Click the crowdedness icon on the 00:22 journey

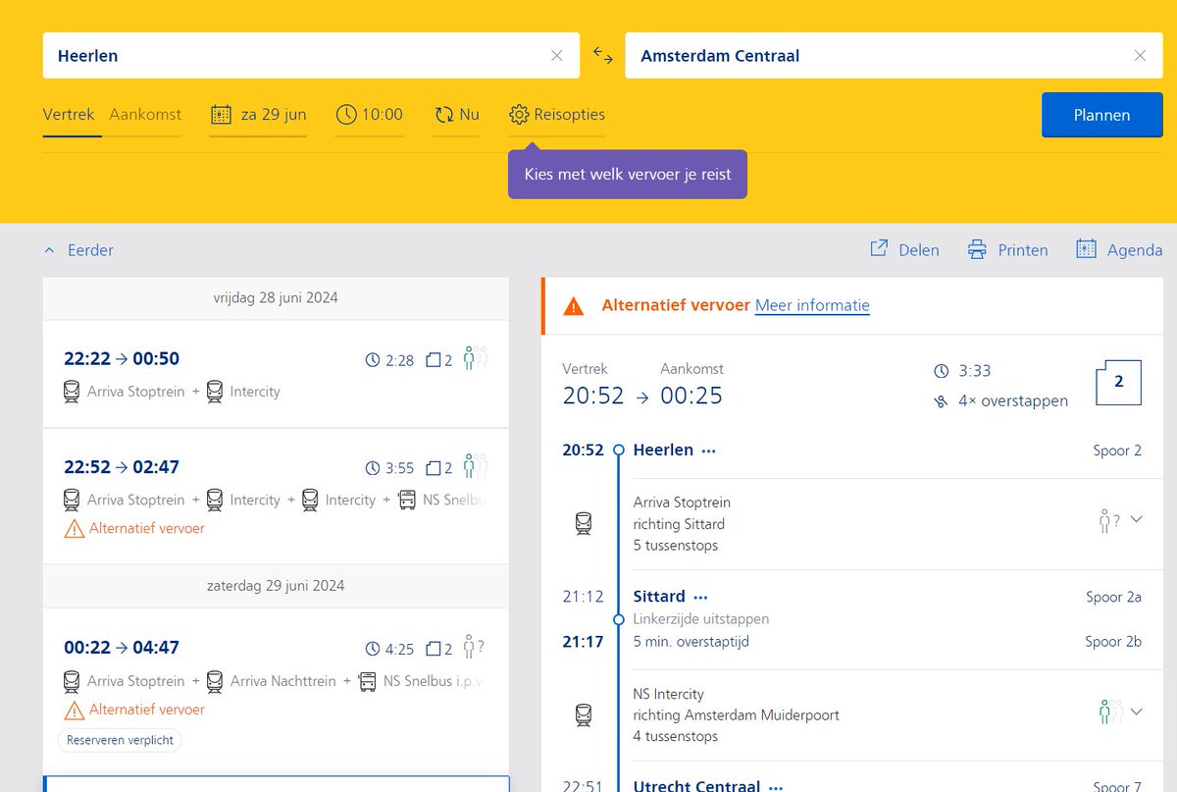point(475,648)
